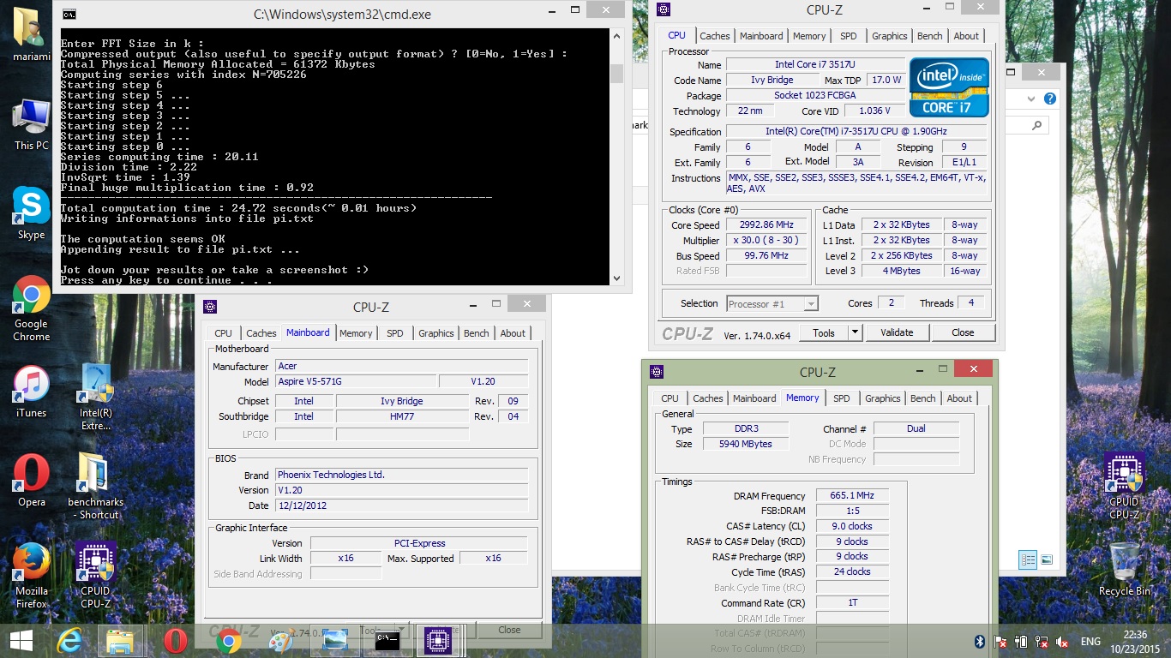The height and width of the screenshot is (658, 1171).
Task: Click search magnifier in background window
Action: tap(1036, 125)
